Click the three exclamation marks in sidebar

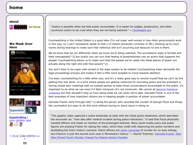pyautogui.click(x=25, y=143)
